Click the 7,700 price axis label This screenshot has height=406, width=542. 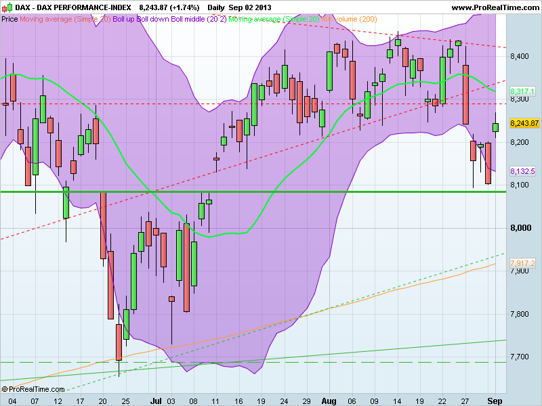tap(520, 357)
